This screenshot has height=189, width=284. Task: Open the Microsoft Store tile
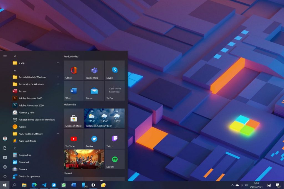[x=73, y=118]
